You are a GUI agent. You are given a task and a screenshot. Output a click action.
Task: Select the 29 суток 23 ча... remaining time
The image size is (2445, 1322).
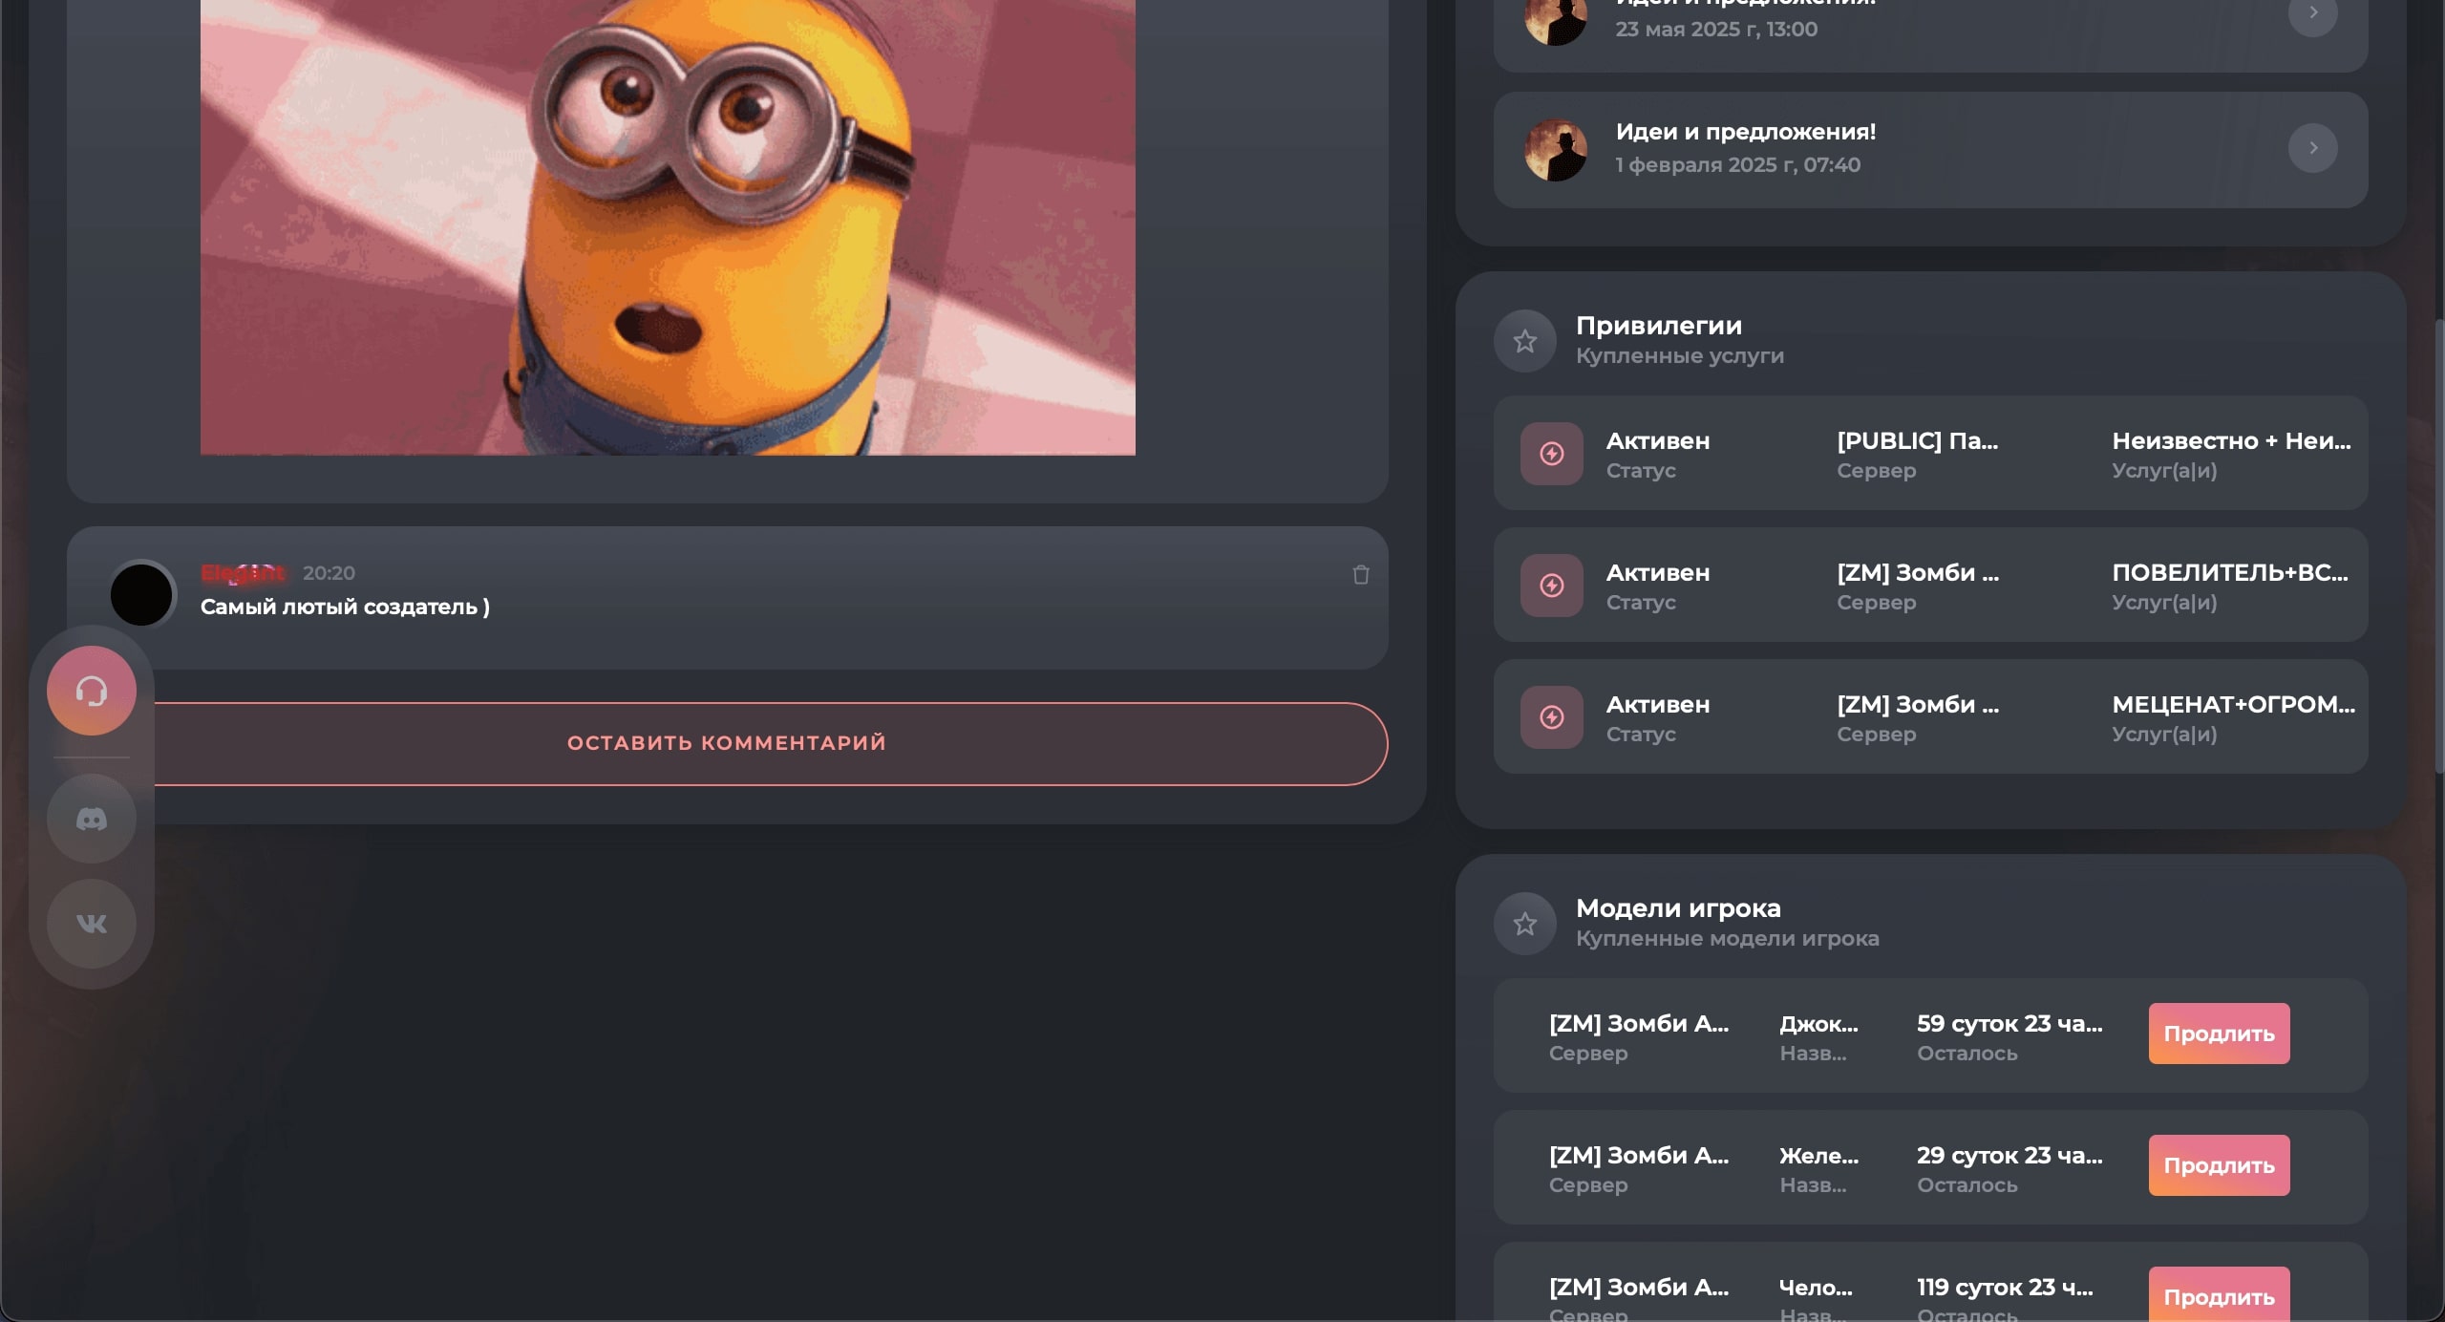pyautogui.click(x=2009, y=1155)
